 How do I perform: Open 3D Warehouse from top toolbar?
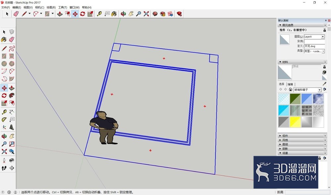pos(155,14)
